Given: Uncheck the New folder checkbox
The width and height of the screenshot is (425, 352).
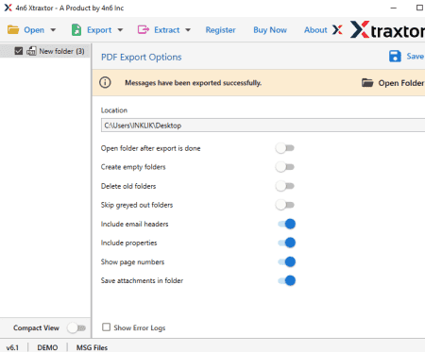Looking at the screenshot, I should 19,51.
